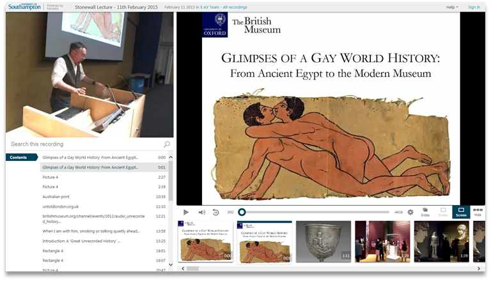The height and width of the screenshot is (281, 491).
Task: Click the lecturer camera video pane
Action: tap(90, 75)
